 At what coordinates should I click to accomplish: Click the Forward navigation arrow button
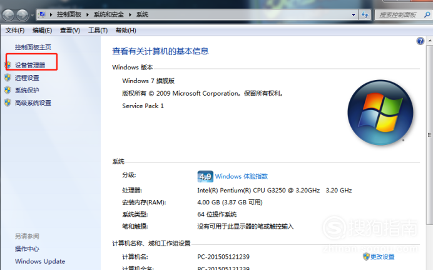22,15
